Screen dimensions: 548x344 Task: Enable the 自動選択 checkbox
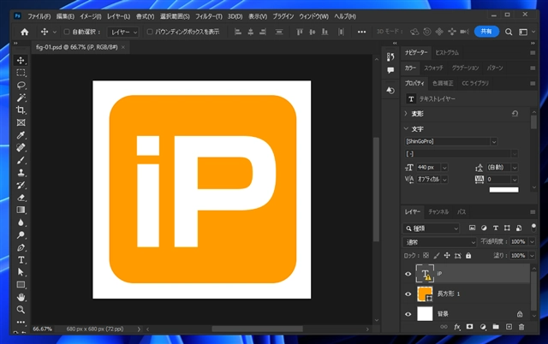tap(66, 32)
